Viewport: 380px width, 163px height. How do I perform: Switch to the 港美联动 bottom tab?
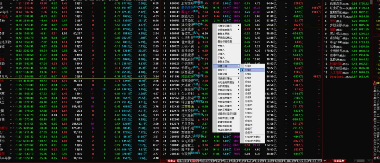click(316, 161)
